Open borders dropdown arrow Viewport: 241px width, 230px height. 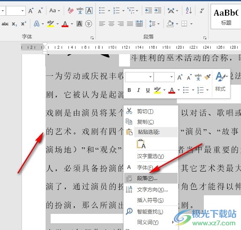point(191,24)
